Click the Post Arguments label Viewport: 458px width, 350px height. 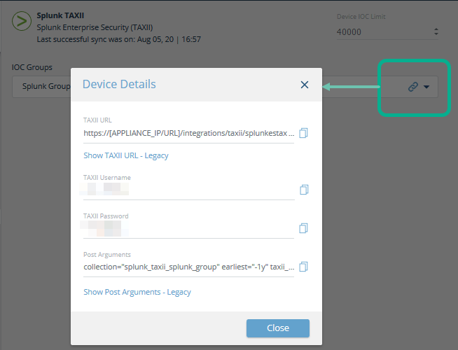(107, 255)
